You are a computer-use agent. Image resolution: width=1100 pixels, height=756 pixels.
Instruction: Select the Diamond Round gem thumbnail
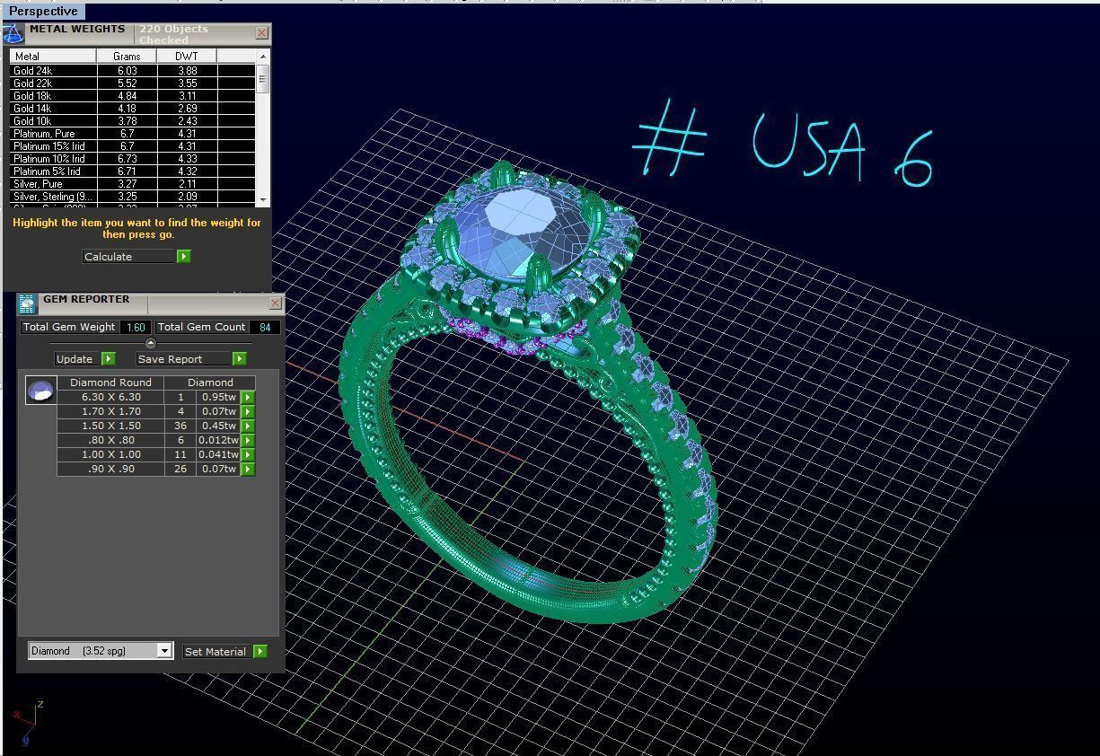[x=40, y=391]
